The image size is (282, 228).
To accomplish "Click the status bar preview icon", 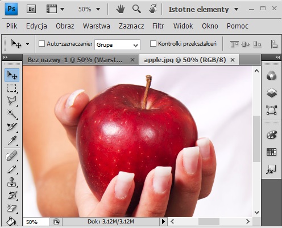I will 56,222.
